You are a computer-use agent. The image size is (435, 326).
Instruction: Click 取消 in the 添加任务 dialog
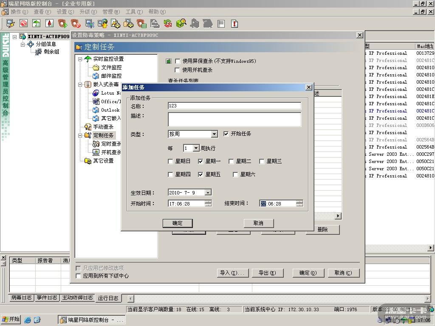(x=258, y=223)
